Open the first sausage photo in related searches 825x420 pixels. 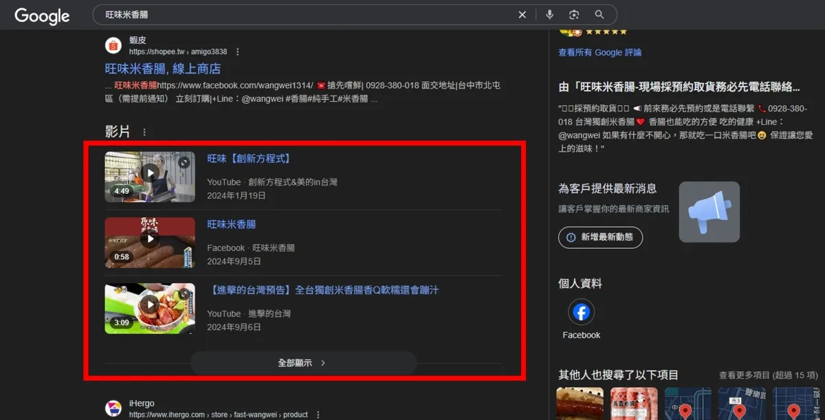pos(580,404)
